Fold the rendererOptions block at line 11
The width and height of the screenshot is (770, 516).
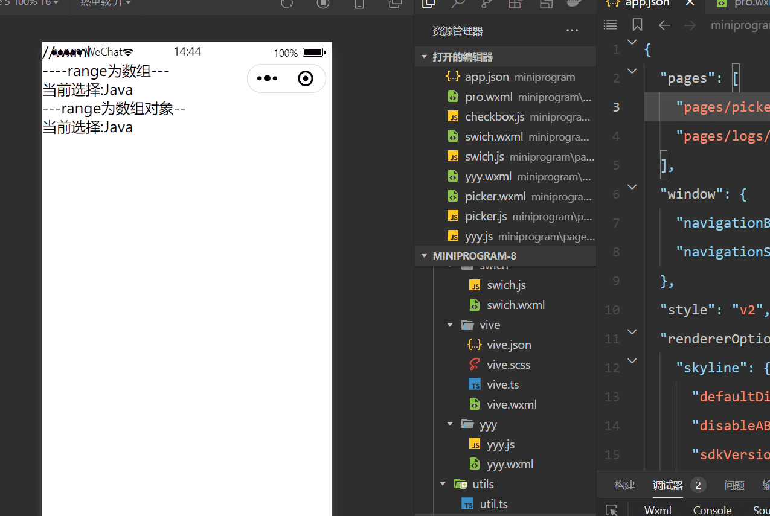tap(632, 331)
